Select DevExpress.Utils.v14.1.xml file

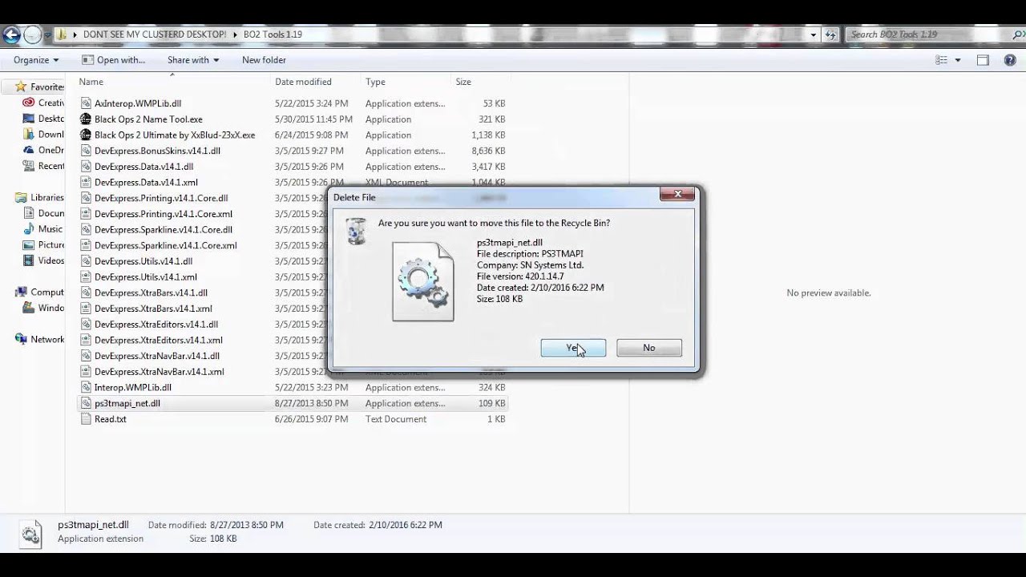146,277
